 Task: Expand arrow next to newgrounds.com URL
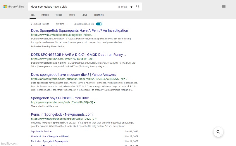pos(96,119)
